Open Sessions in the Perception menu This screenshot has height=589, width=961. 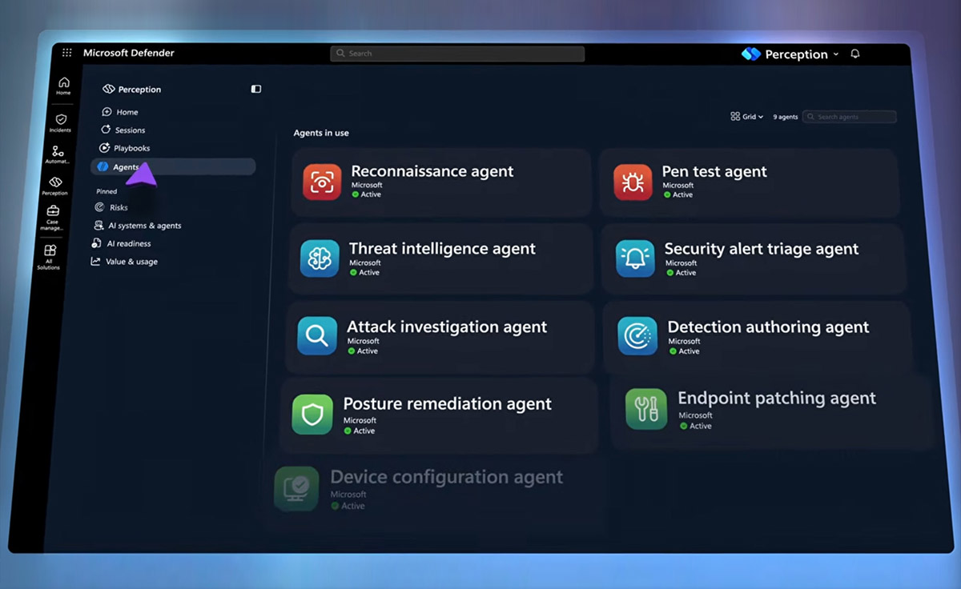123,130
